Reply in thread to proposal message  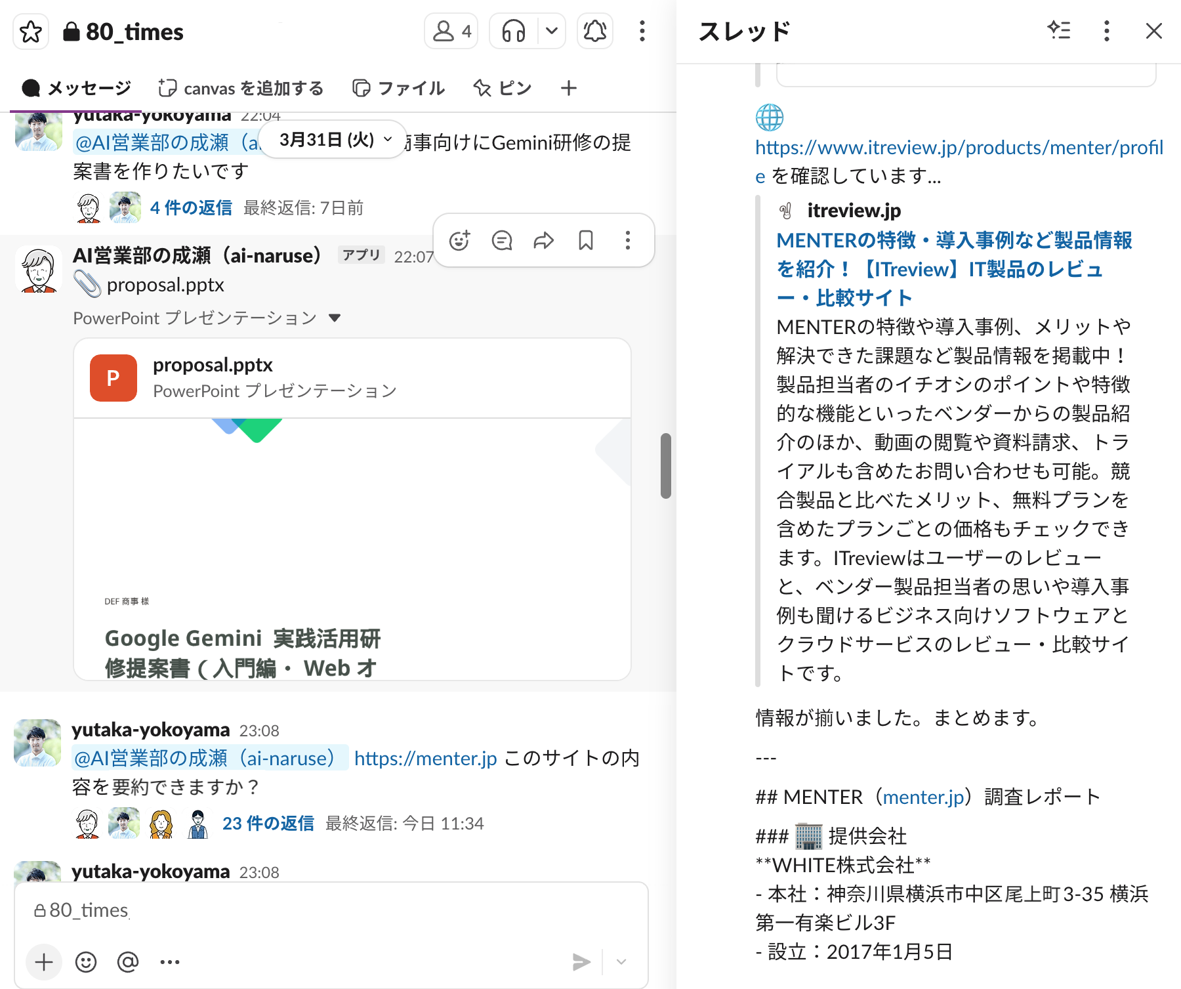(502, 241)
